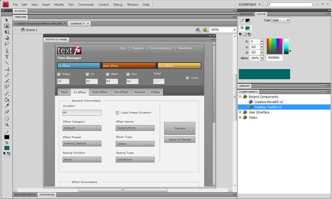Select the Deco tool

coord(7,87)
